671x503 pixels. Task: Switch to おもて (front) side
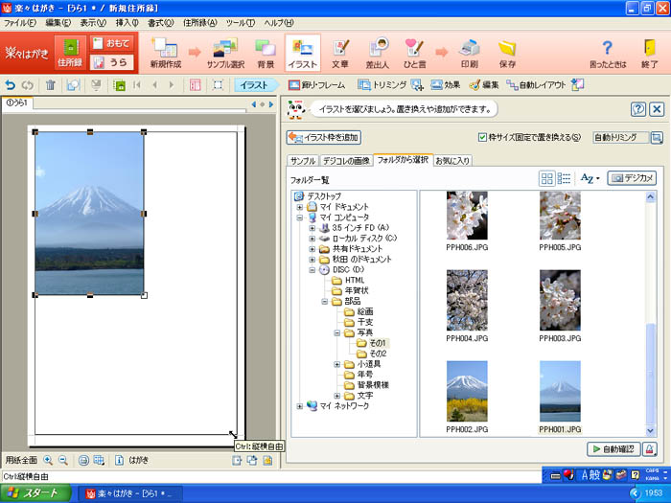point(112,43)
